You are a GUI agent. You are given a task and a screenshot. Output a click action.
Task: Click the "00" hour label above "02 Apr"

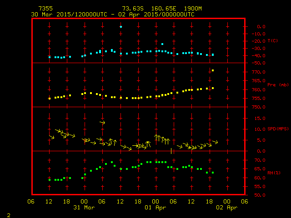[227, 201]
